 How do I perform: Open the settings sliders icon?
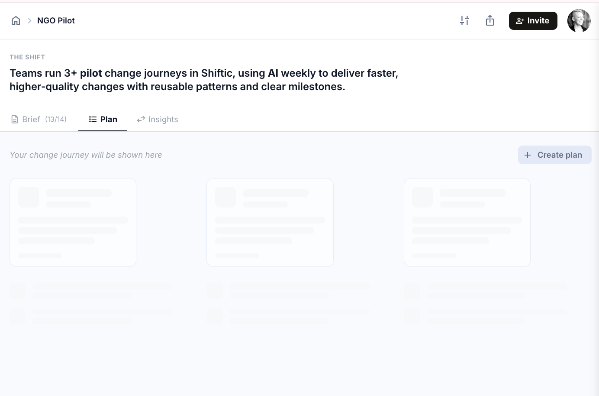[x=464, y=20]
